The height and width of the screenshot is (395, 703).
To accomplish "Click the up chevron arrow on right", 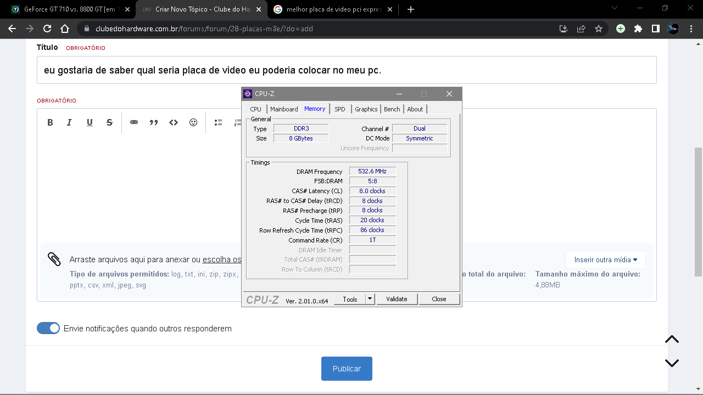I will (x=672, y=339).
